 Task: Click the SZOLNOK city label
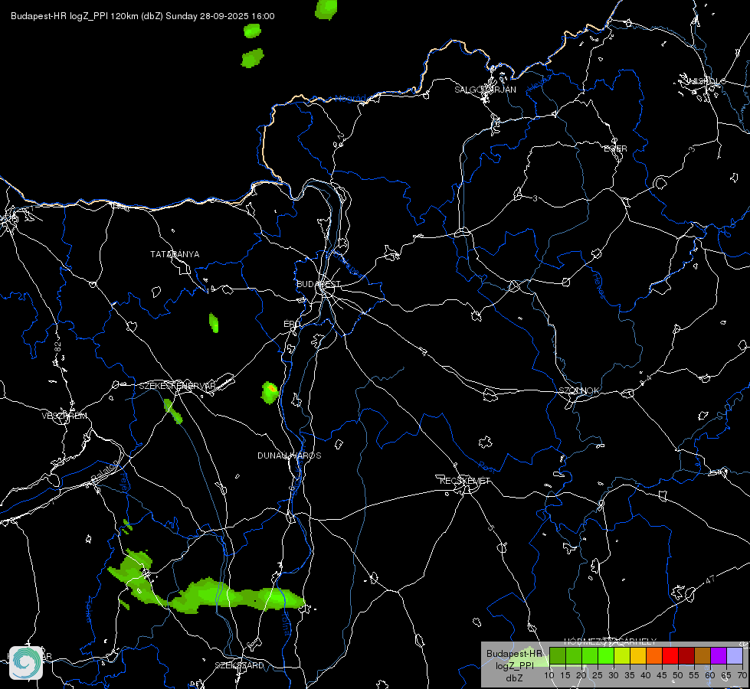578,390
